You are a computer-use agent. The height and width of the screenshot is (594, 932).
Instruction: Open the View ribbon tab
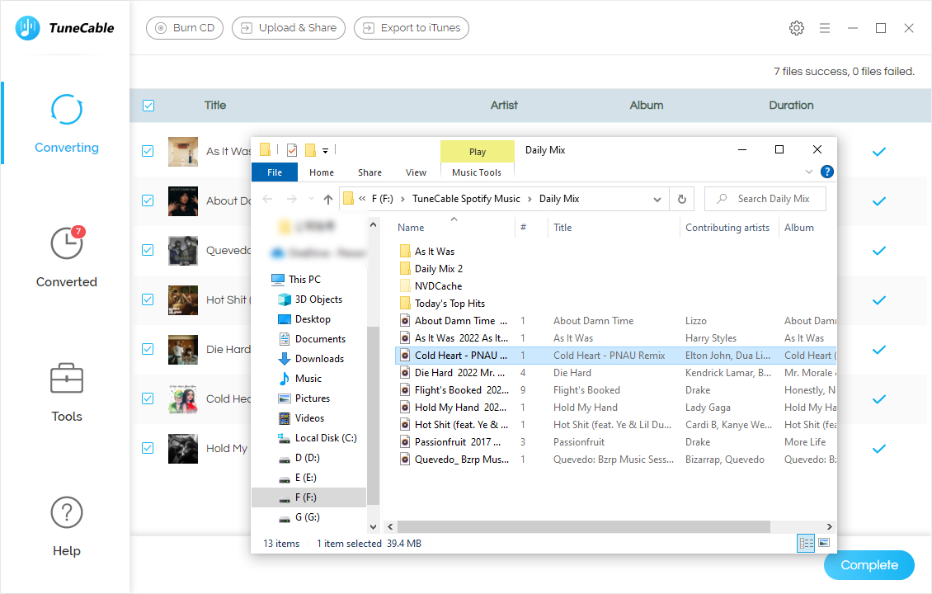tap(416, 172)
